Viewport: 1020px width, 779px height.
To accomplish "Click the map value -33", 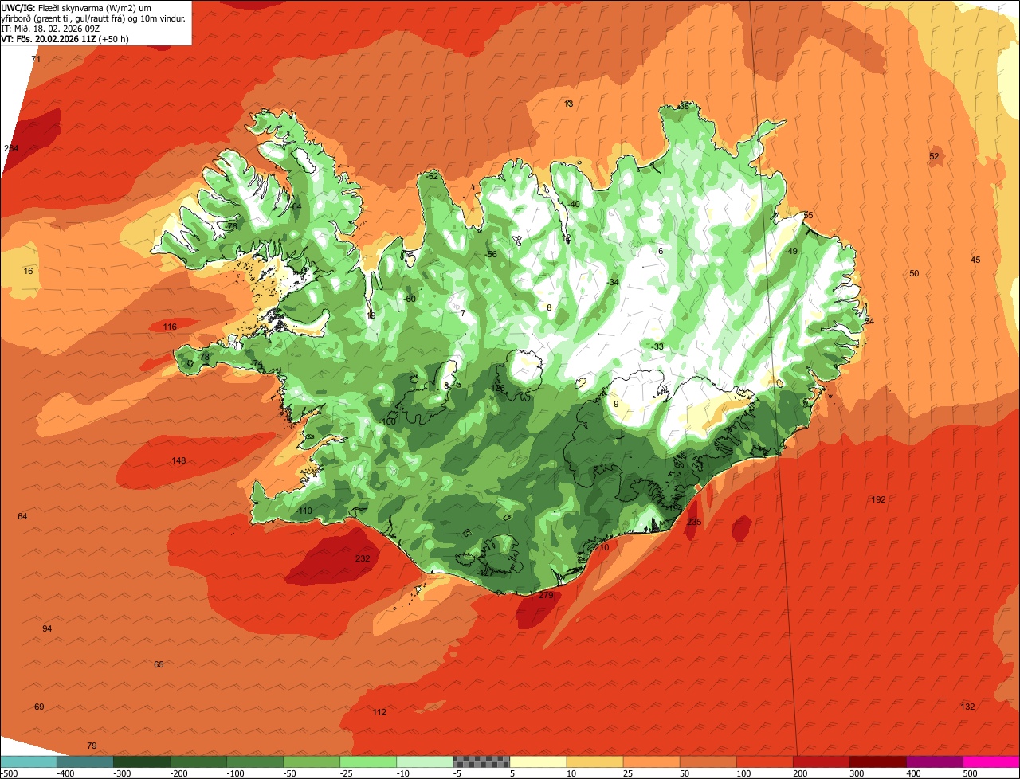I will click(x=657, y=347).
